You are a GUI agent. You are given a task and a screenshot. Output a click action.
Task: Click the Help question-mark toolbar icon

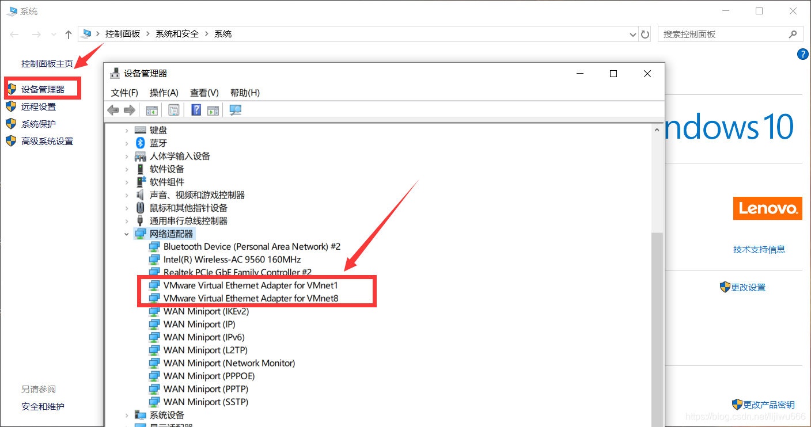point(196,110)
